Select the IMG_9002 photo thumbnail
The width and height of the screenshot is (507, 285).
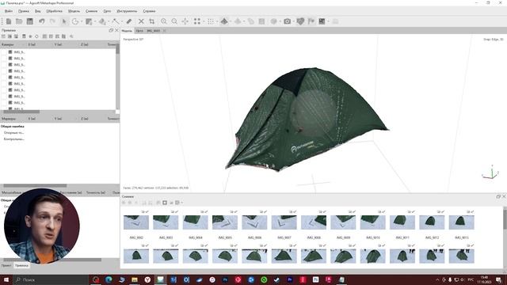[136, 222]
